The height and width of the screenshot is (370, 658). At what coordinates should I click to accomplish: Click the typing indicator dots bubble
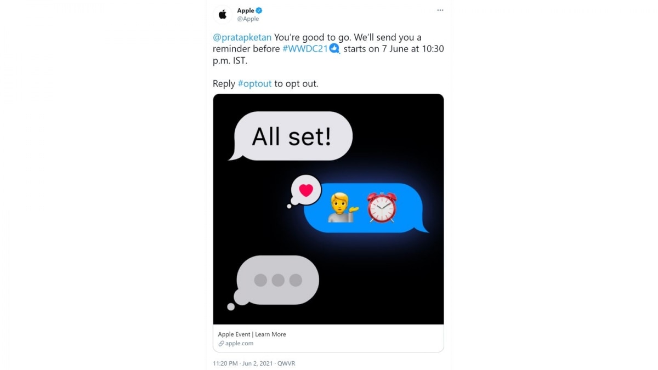[x=278, y=281]
